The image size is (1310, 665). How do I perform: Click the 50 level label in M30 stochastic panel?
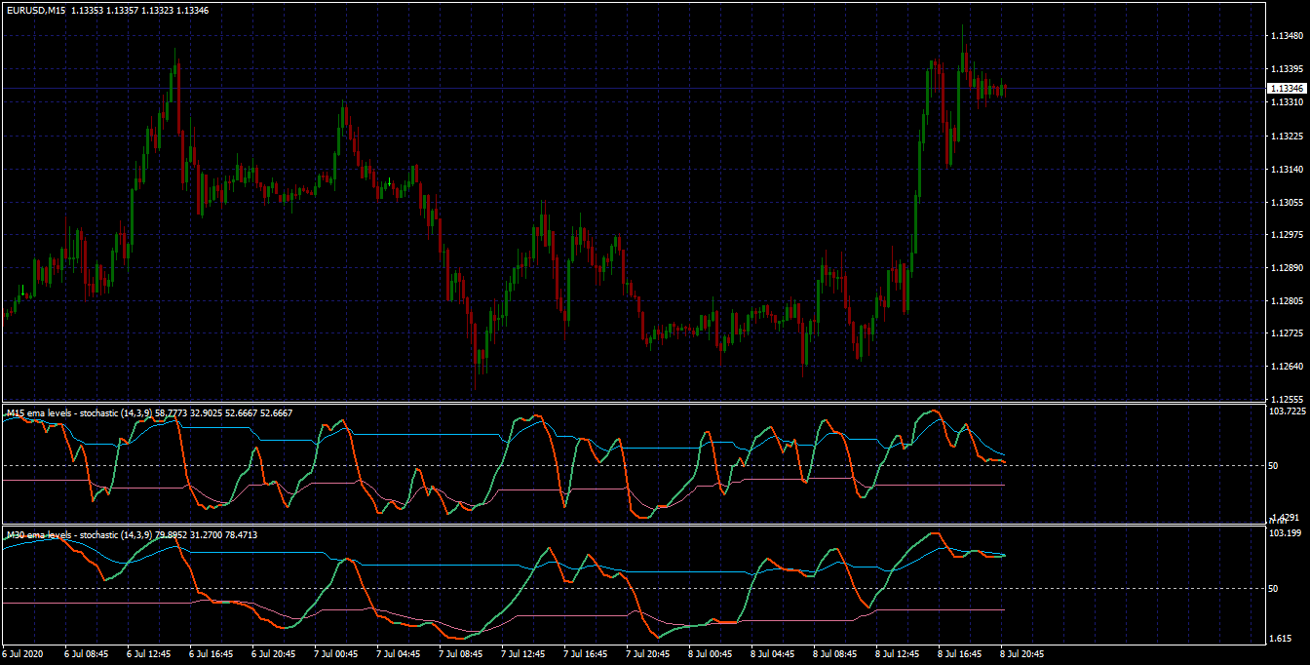(1274, 589)
